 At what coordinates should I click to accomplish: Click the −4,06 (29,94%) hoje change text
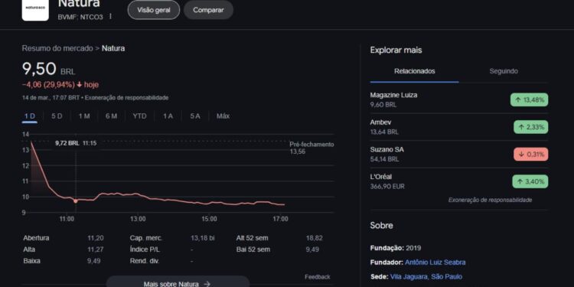click(60, 85)
